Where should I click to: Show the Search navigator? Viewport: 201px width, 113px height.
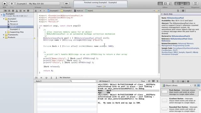(13, 11)
